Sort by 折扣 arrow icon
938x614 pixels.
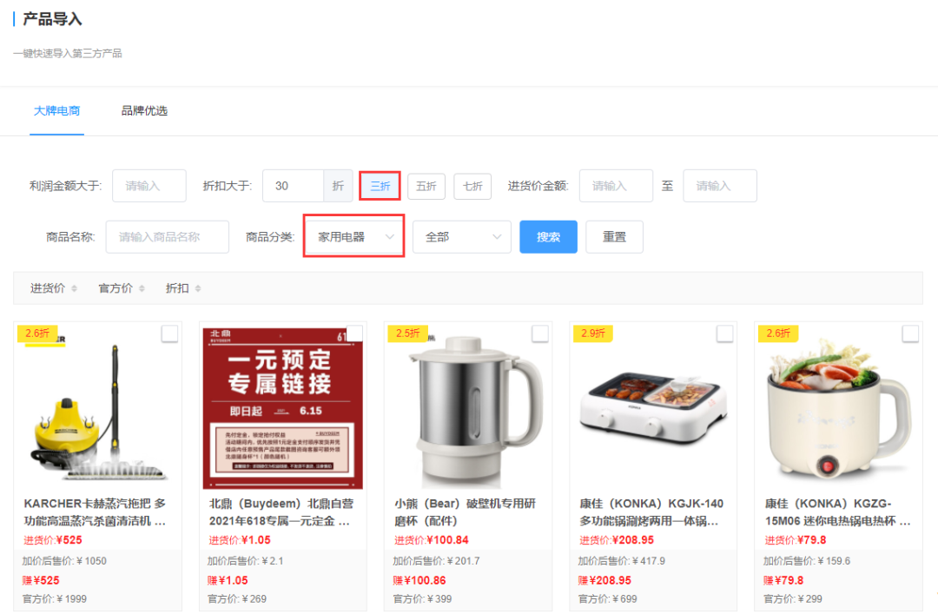pos(198,288)
